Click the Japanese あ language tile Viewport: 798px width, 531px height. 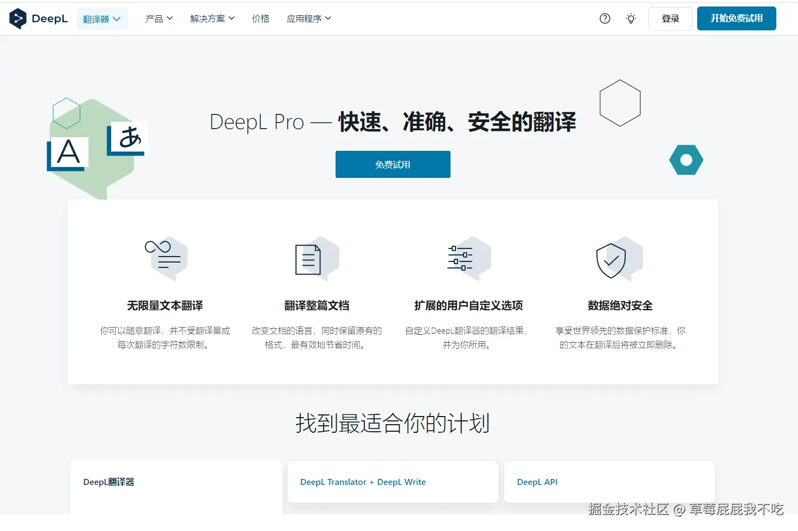[x=127, y=138]
